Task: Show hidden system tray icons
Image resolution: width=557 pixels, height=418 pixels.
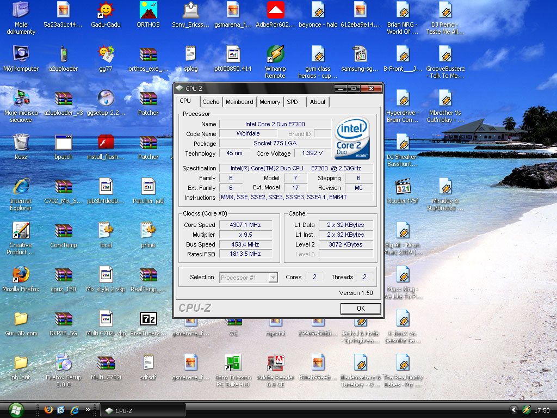Action: 513,410
